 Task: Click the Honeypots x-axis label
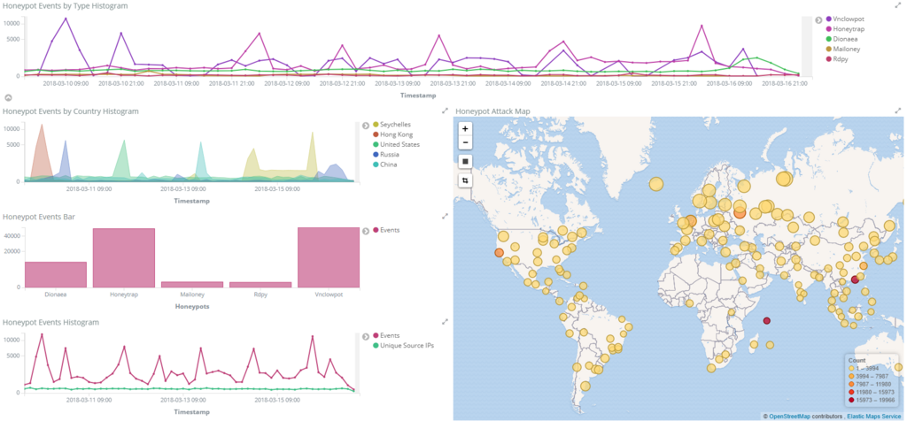(192, 306)
